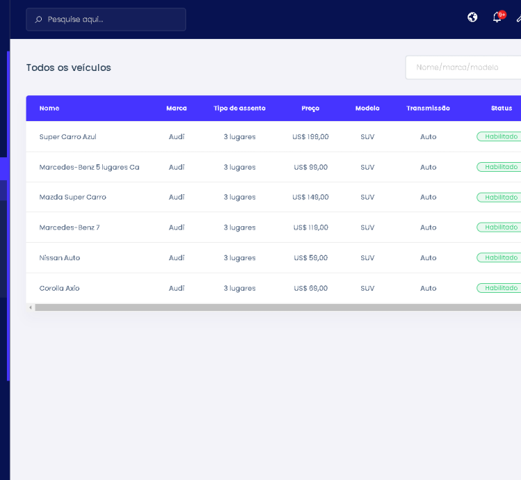Toggle Habilitado status for Super Carro Azul

[x=499, y=137]
